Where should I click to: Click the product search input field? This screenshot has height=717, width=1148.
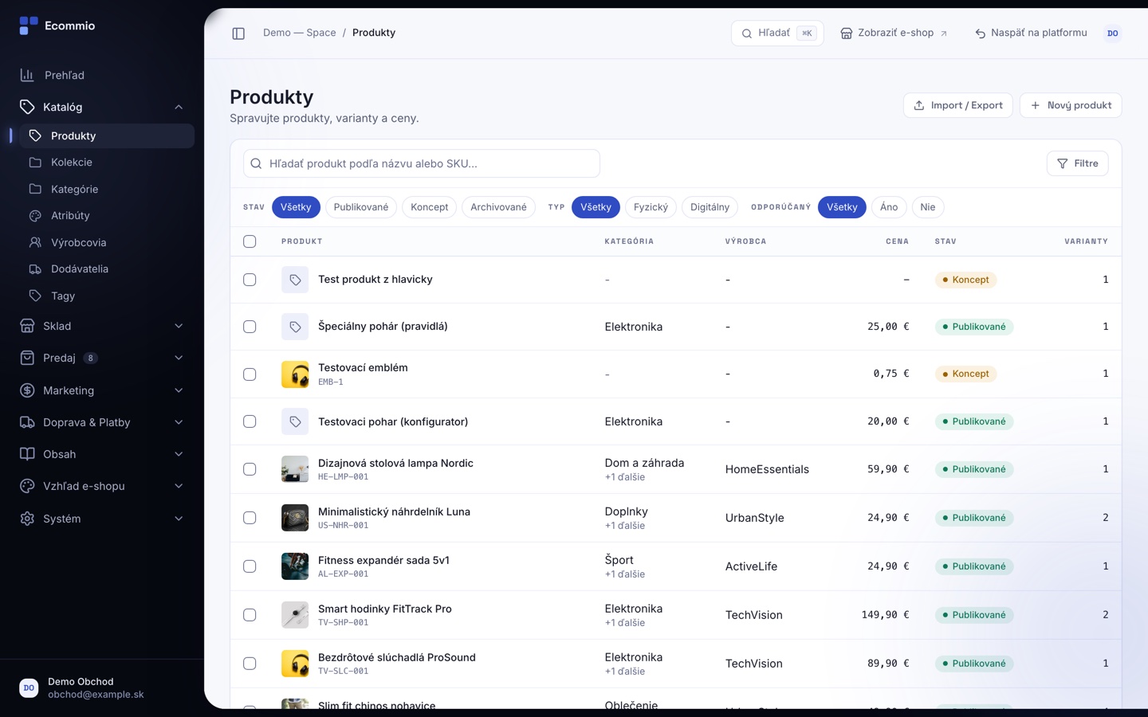click(422, 163)
